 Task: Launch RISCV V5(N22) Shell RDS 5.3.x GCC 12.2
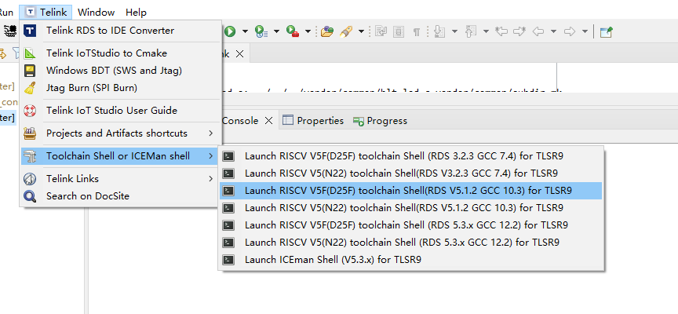[410, 243]
